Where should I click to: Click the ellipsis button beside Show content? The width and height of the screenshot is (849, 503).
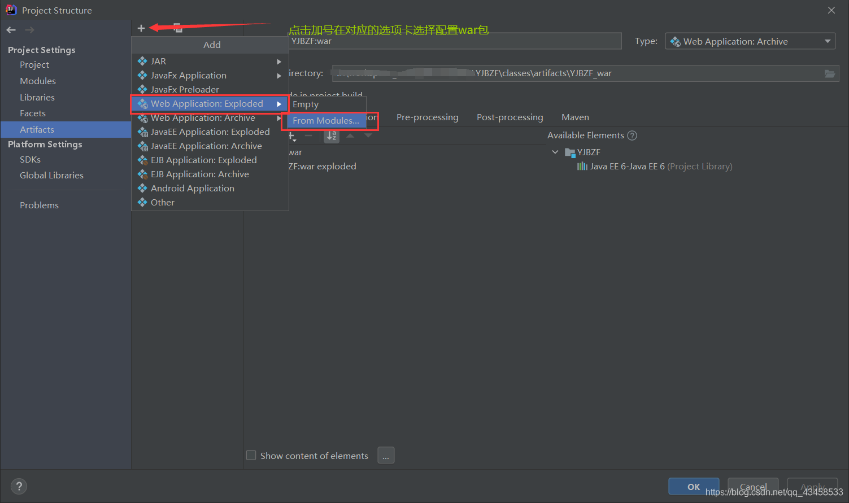coord(386,456)
